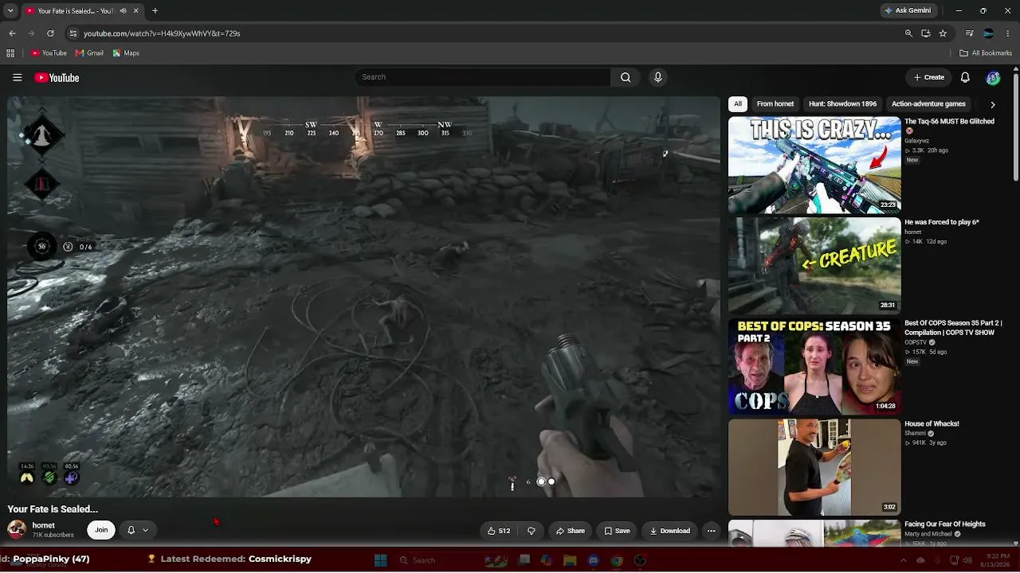The width and height of the screenshot is (1020, 573).
Task: Open the Chrome profile avatar
Action: tap(988, 33)
